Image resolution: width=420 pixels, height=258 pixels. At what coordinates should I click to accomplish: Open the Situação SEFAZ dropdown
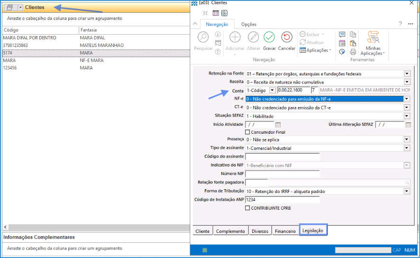click(406, 116)
